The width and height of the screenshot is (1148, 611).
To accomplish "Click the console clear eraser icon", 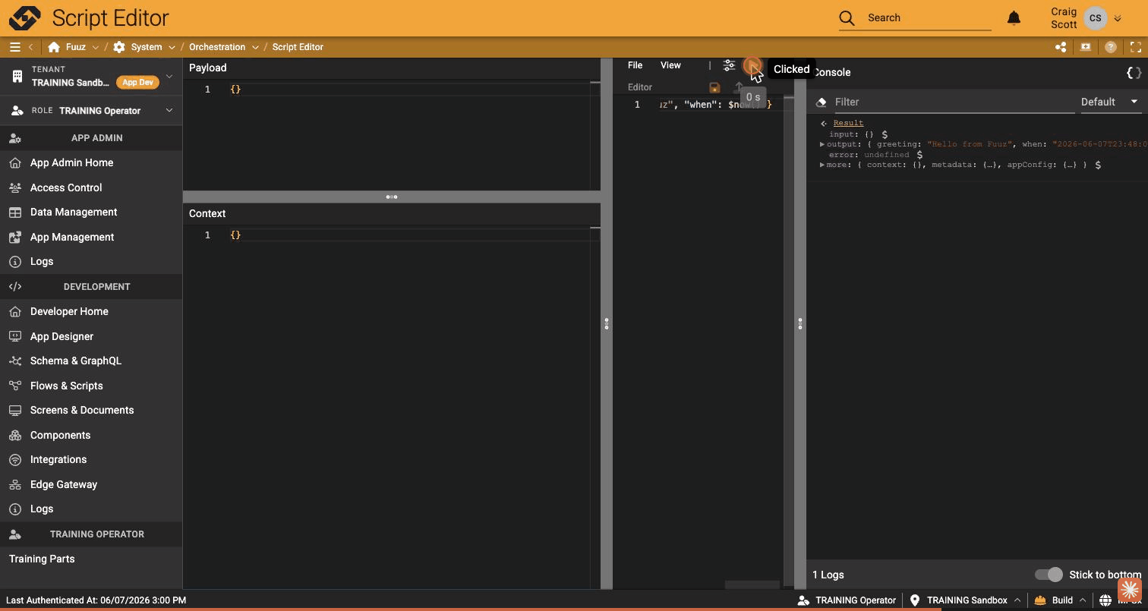I will (x=821, y=102).
